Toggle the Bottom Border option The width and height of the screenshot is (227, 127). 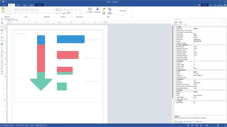(x=68, y=10)
